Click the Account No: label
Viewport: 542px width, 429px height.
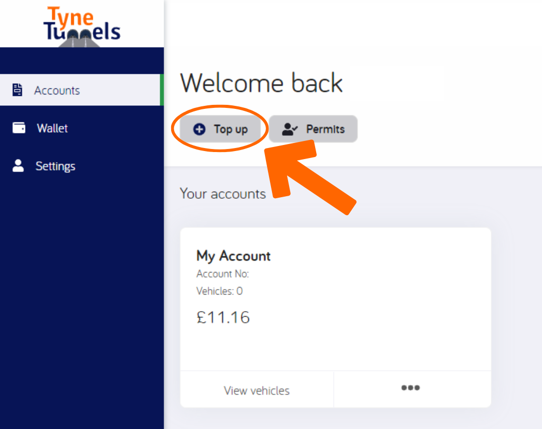[223, 274]
